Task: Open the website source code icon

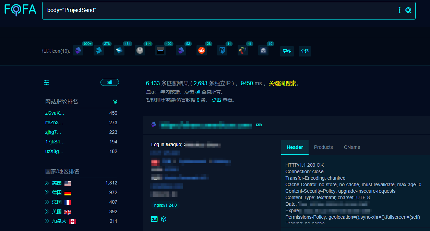Action: tap(154, 219)
